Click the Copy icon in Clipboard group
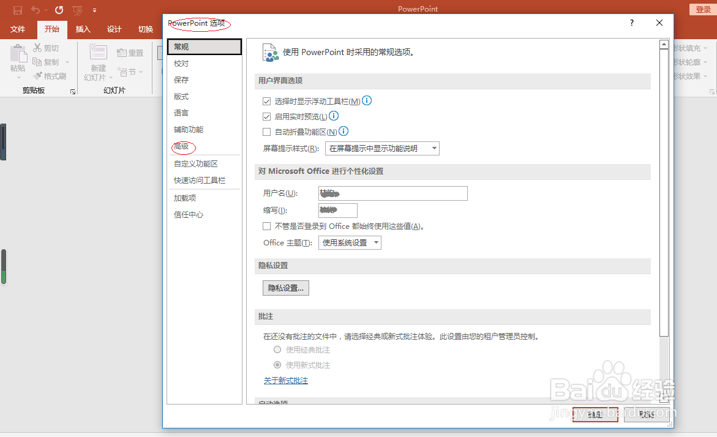Viewport: 717px width, 437px height. [x=37, y=62]
